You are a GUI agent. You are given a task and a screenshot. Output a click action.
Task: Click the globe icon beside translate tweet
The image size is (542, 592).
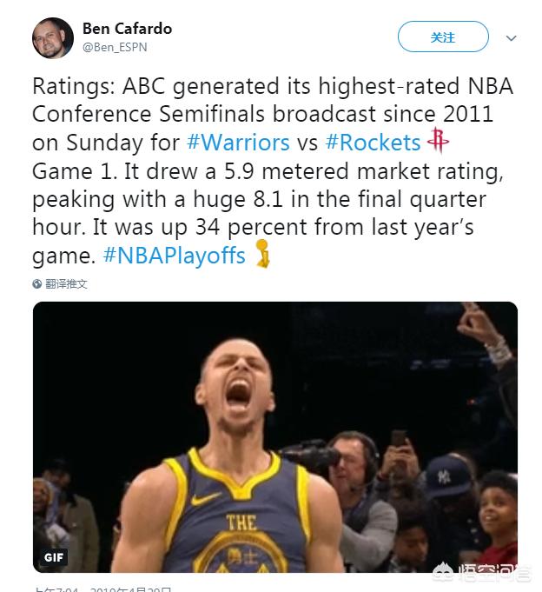pyautogui.click(x=37, y=284)
